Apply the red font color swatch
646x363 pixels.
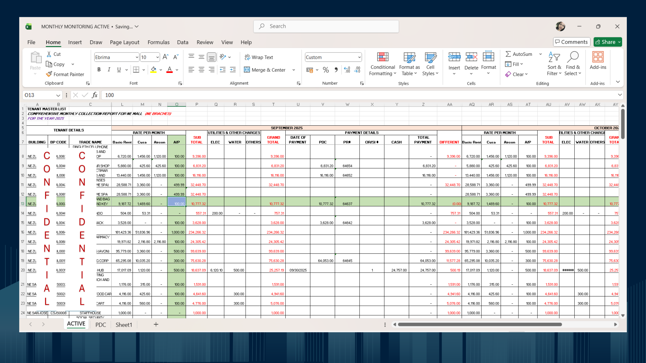[170, 70]
